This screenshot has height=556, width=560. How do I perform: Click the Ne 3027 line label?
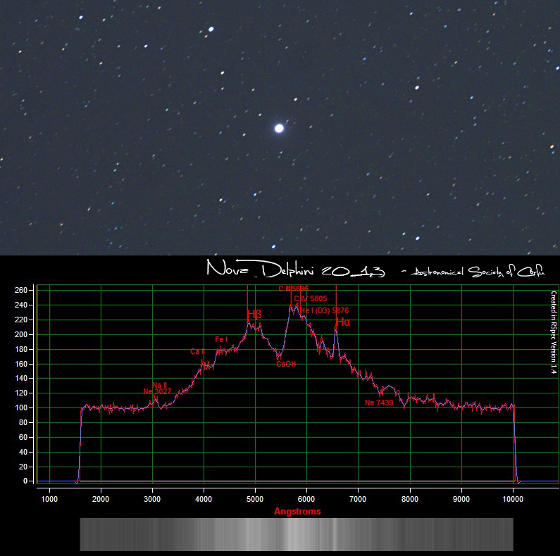[x=157, y=391]
